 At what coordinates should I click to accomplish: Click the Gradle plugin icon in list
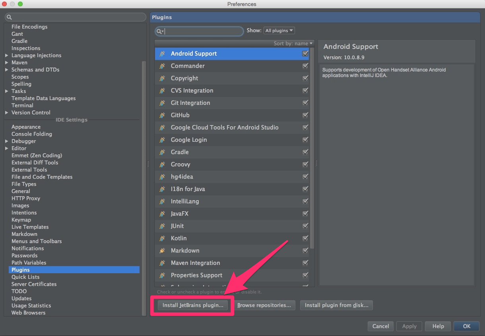162,152
